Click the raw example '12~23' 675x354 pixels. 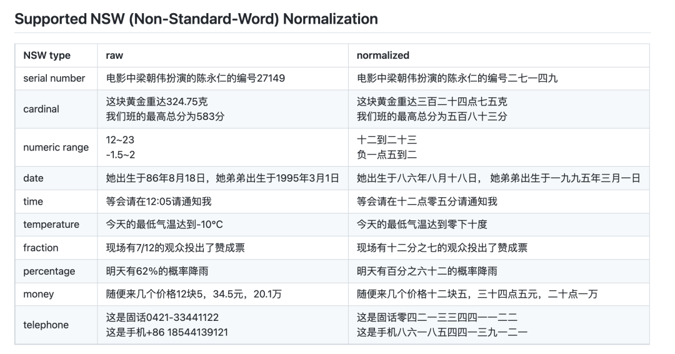(120, 140)
